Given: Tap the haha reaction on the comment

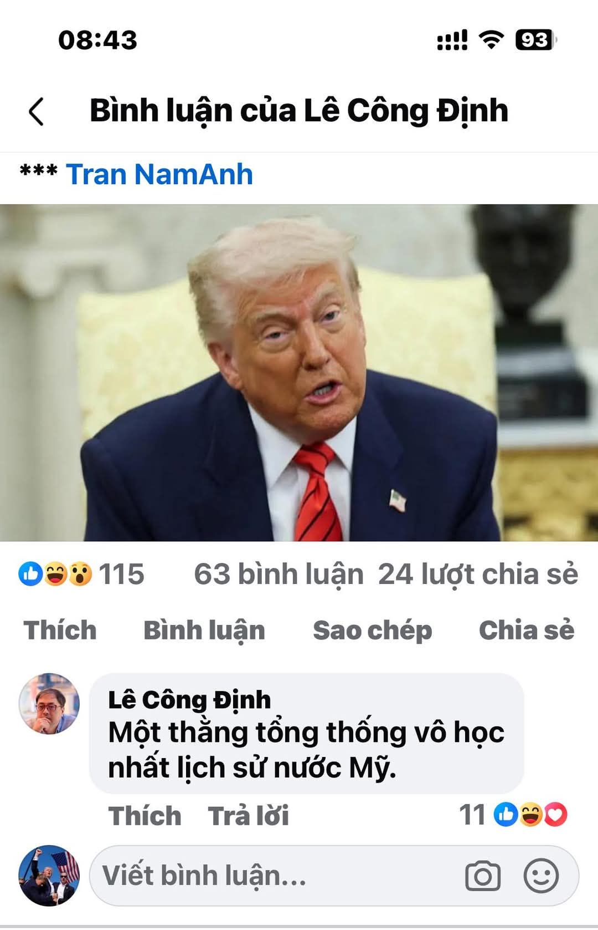Looking at the screenshot, I should tap(531, 815).
